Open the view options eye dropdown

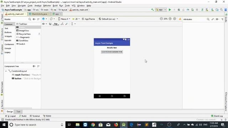(44, 24)
